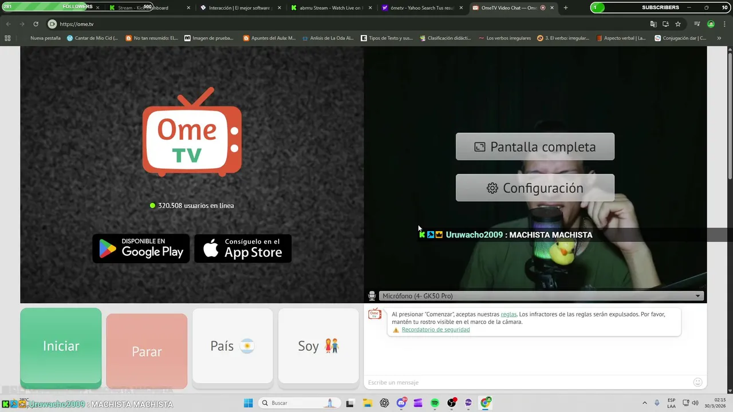
Task: Open Cantar de Mio Cid bookmark
Action: (x=92, y=38)
